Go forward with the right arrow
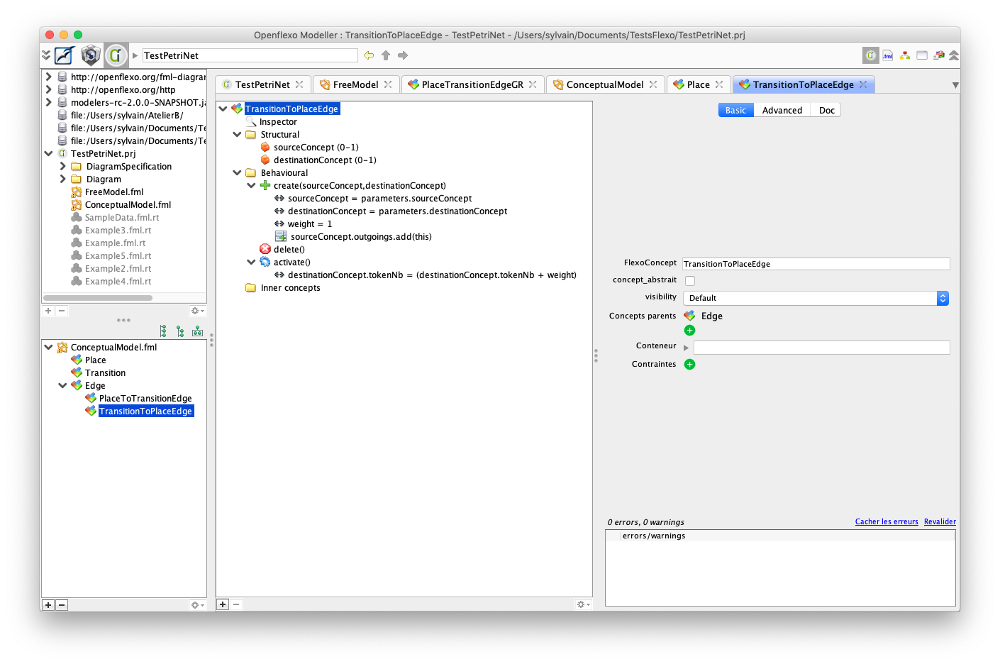This screenshot has width=1000, height=664. click(403, 55)
